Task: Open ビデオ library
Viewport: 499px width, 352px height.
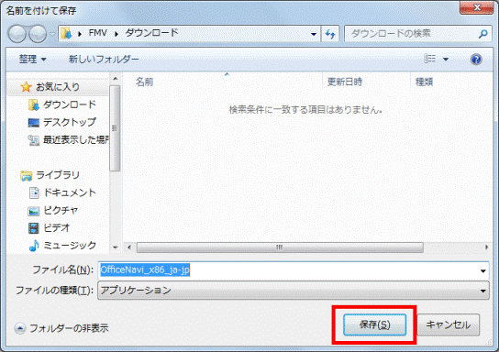Action: click(x=57, y=228)
